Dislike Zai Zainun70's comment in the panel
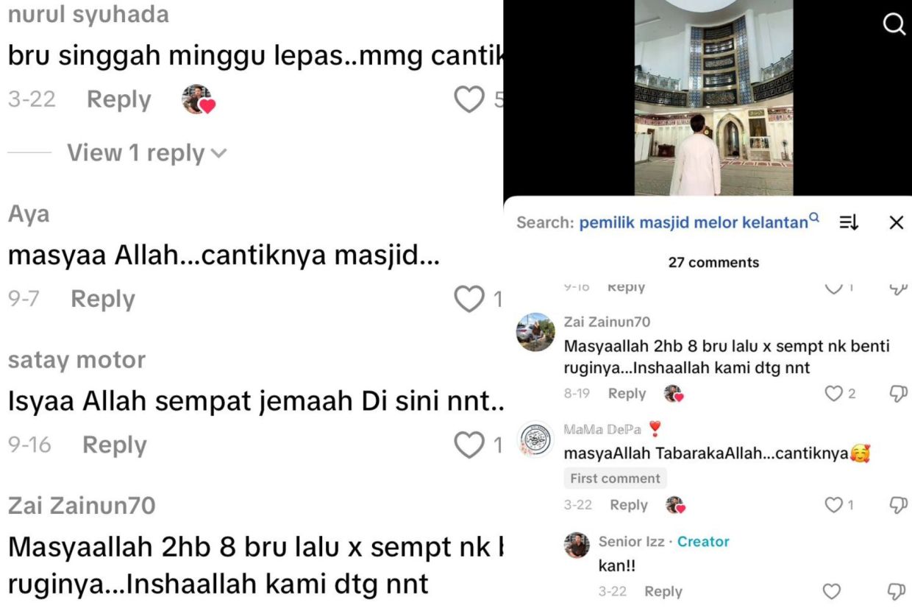912x608 pixels. (x=897, y=394)
